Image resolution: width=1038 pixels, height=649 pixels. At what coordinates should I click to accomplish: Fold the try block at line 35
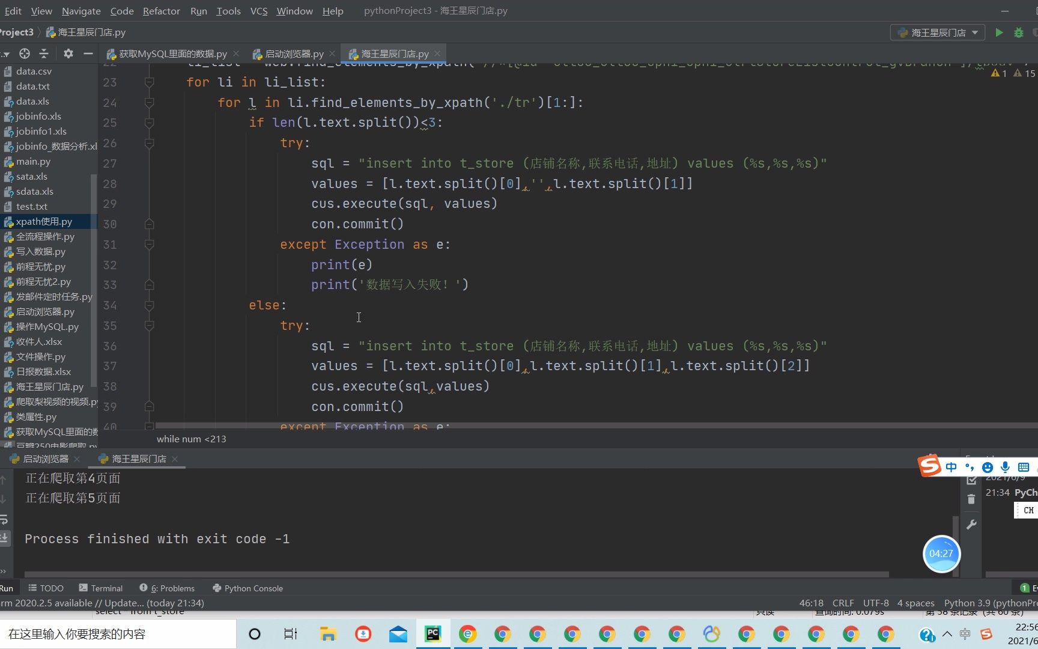[150, 326]
